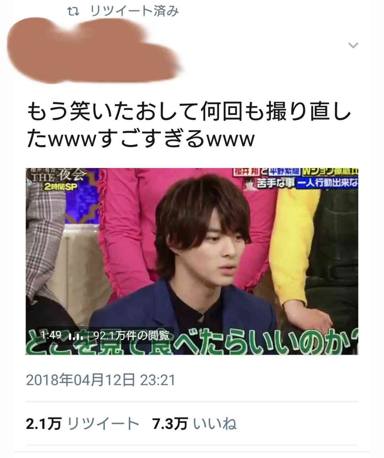This screenshot has width=384, height=458.
Task: Expand the tweet options chevron
Action: tap(353, 45)
